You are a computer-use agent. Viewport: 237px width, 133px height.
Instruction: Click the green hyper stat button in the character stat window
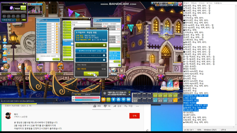click(x=68, y=59)
